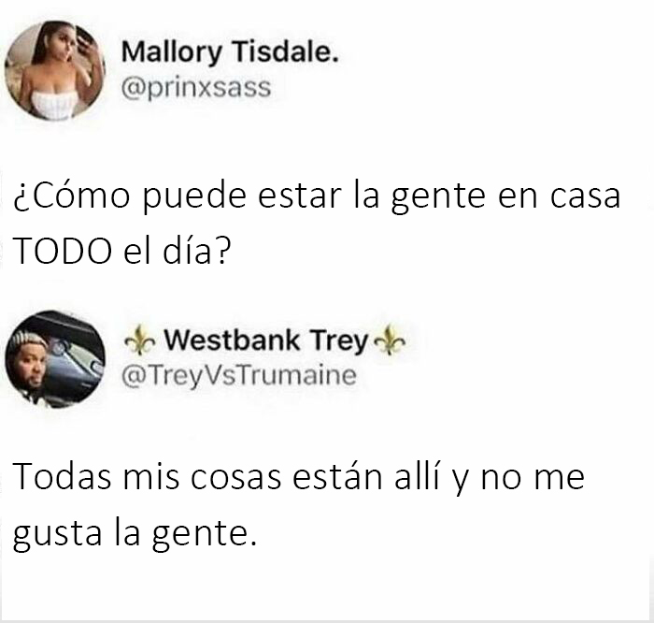Open Westbank Trey's profile avatar
The image size is (654, 623).
(x=55, y=359)
